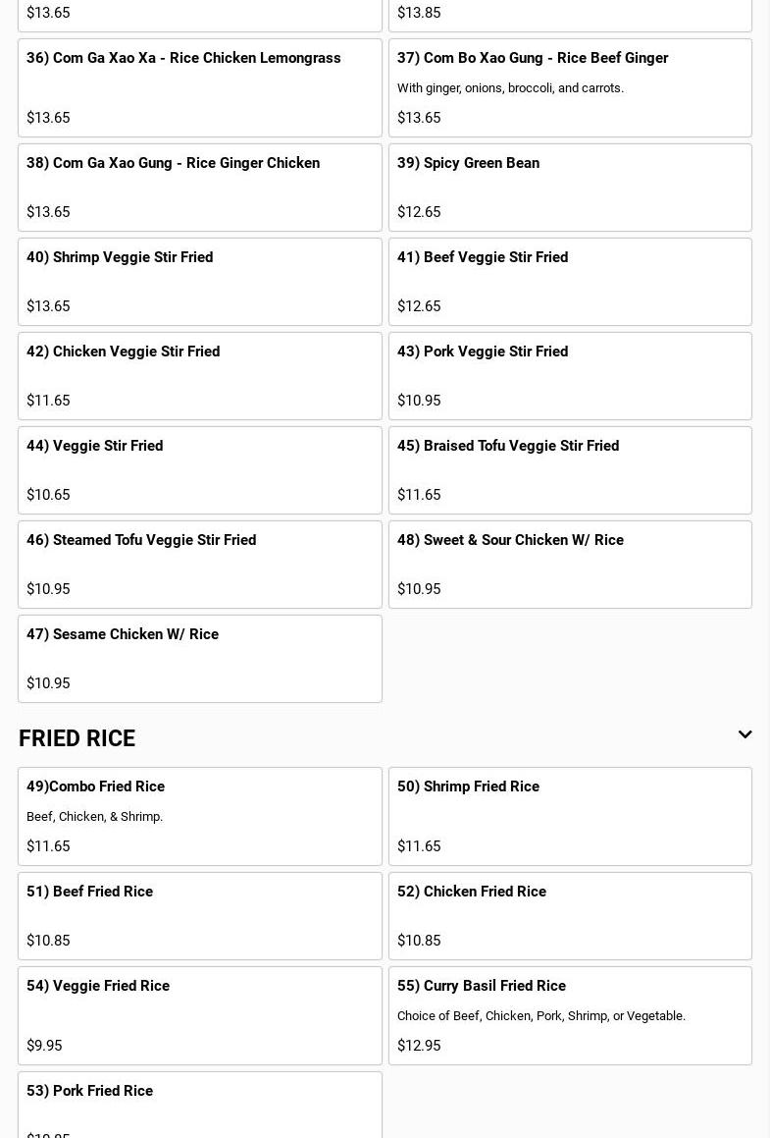The image size is (770, 1138).
Task: Select Pork Veggie Stir Fried dish
Action: coord(569,375)
